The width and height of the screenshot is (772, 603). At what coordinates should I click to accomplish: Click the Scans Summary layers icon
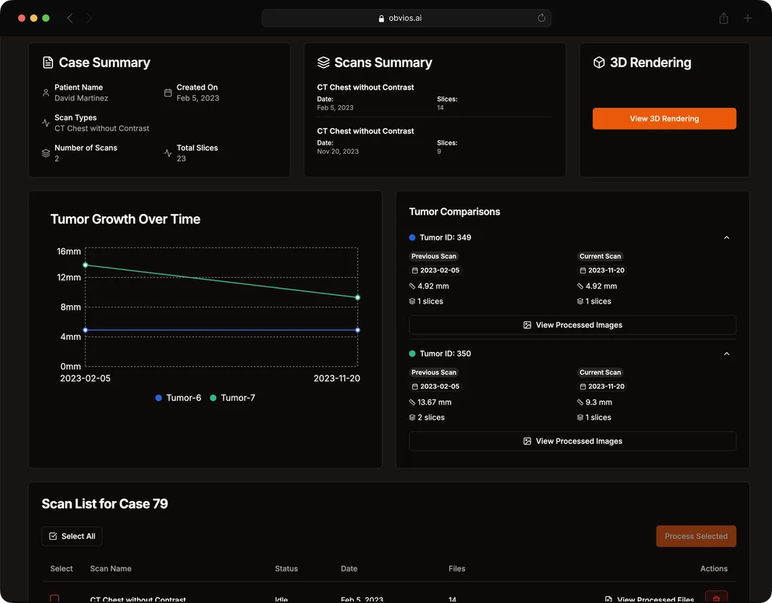pyautogui.click(x=323, y=63)
